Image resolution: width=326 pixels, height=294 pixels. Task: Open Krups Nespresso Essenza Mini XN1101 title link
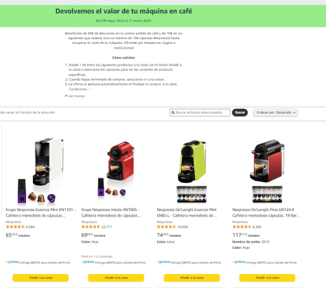(40, 212)
